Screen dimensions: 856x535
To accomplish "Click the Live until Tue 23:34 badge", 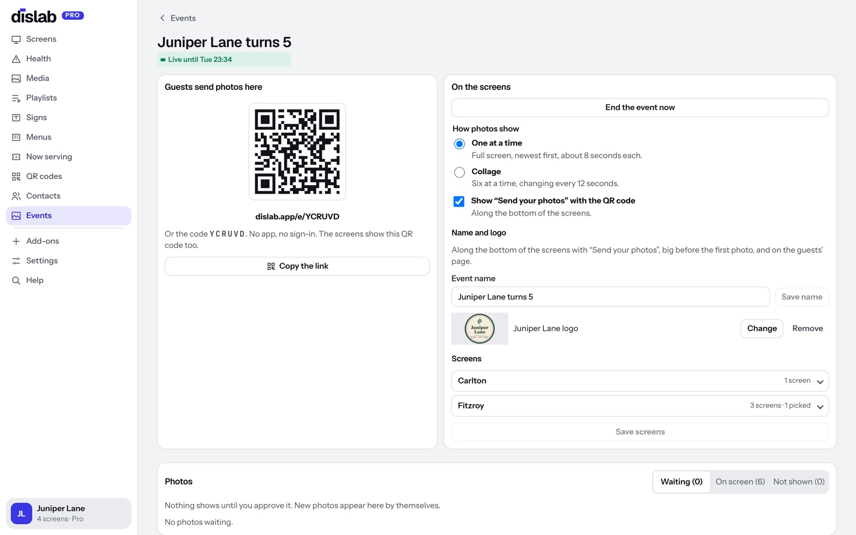I will pos(224,59).
